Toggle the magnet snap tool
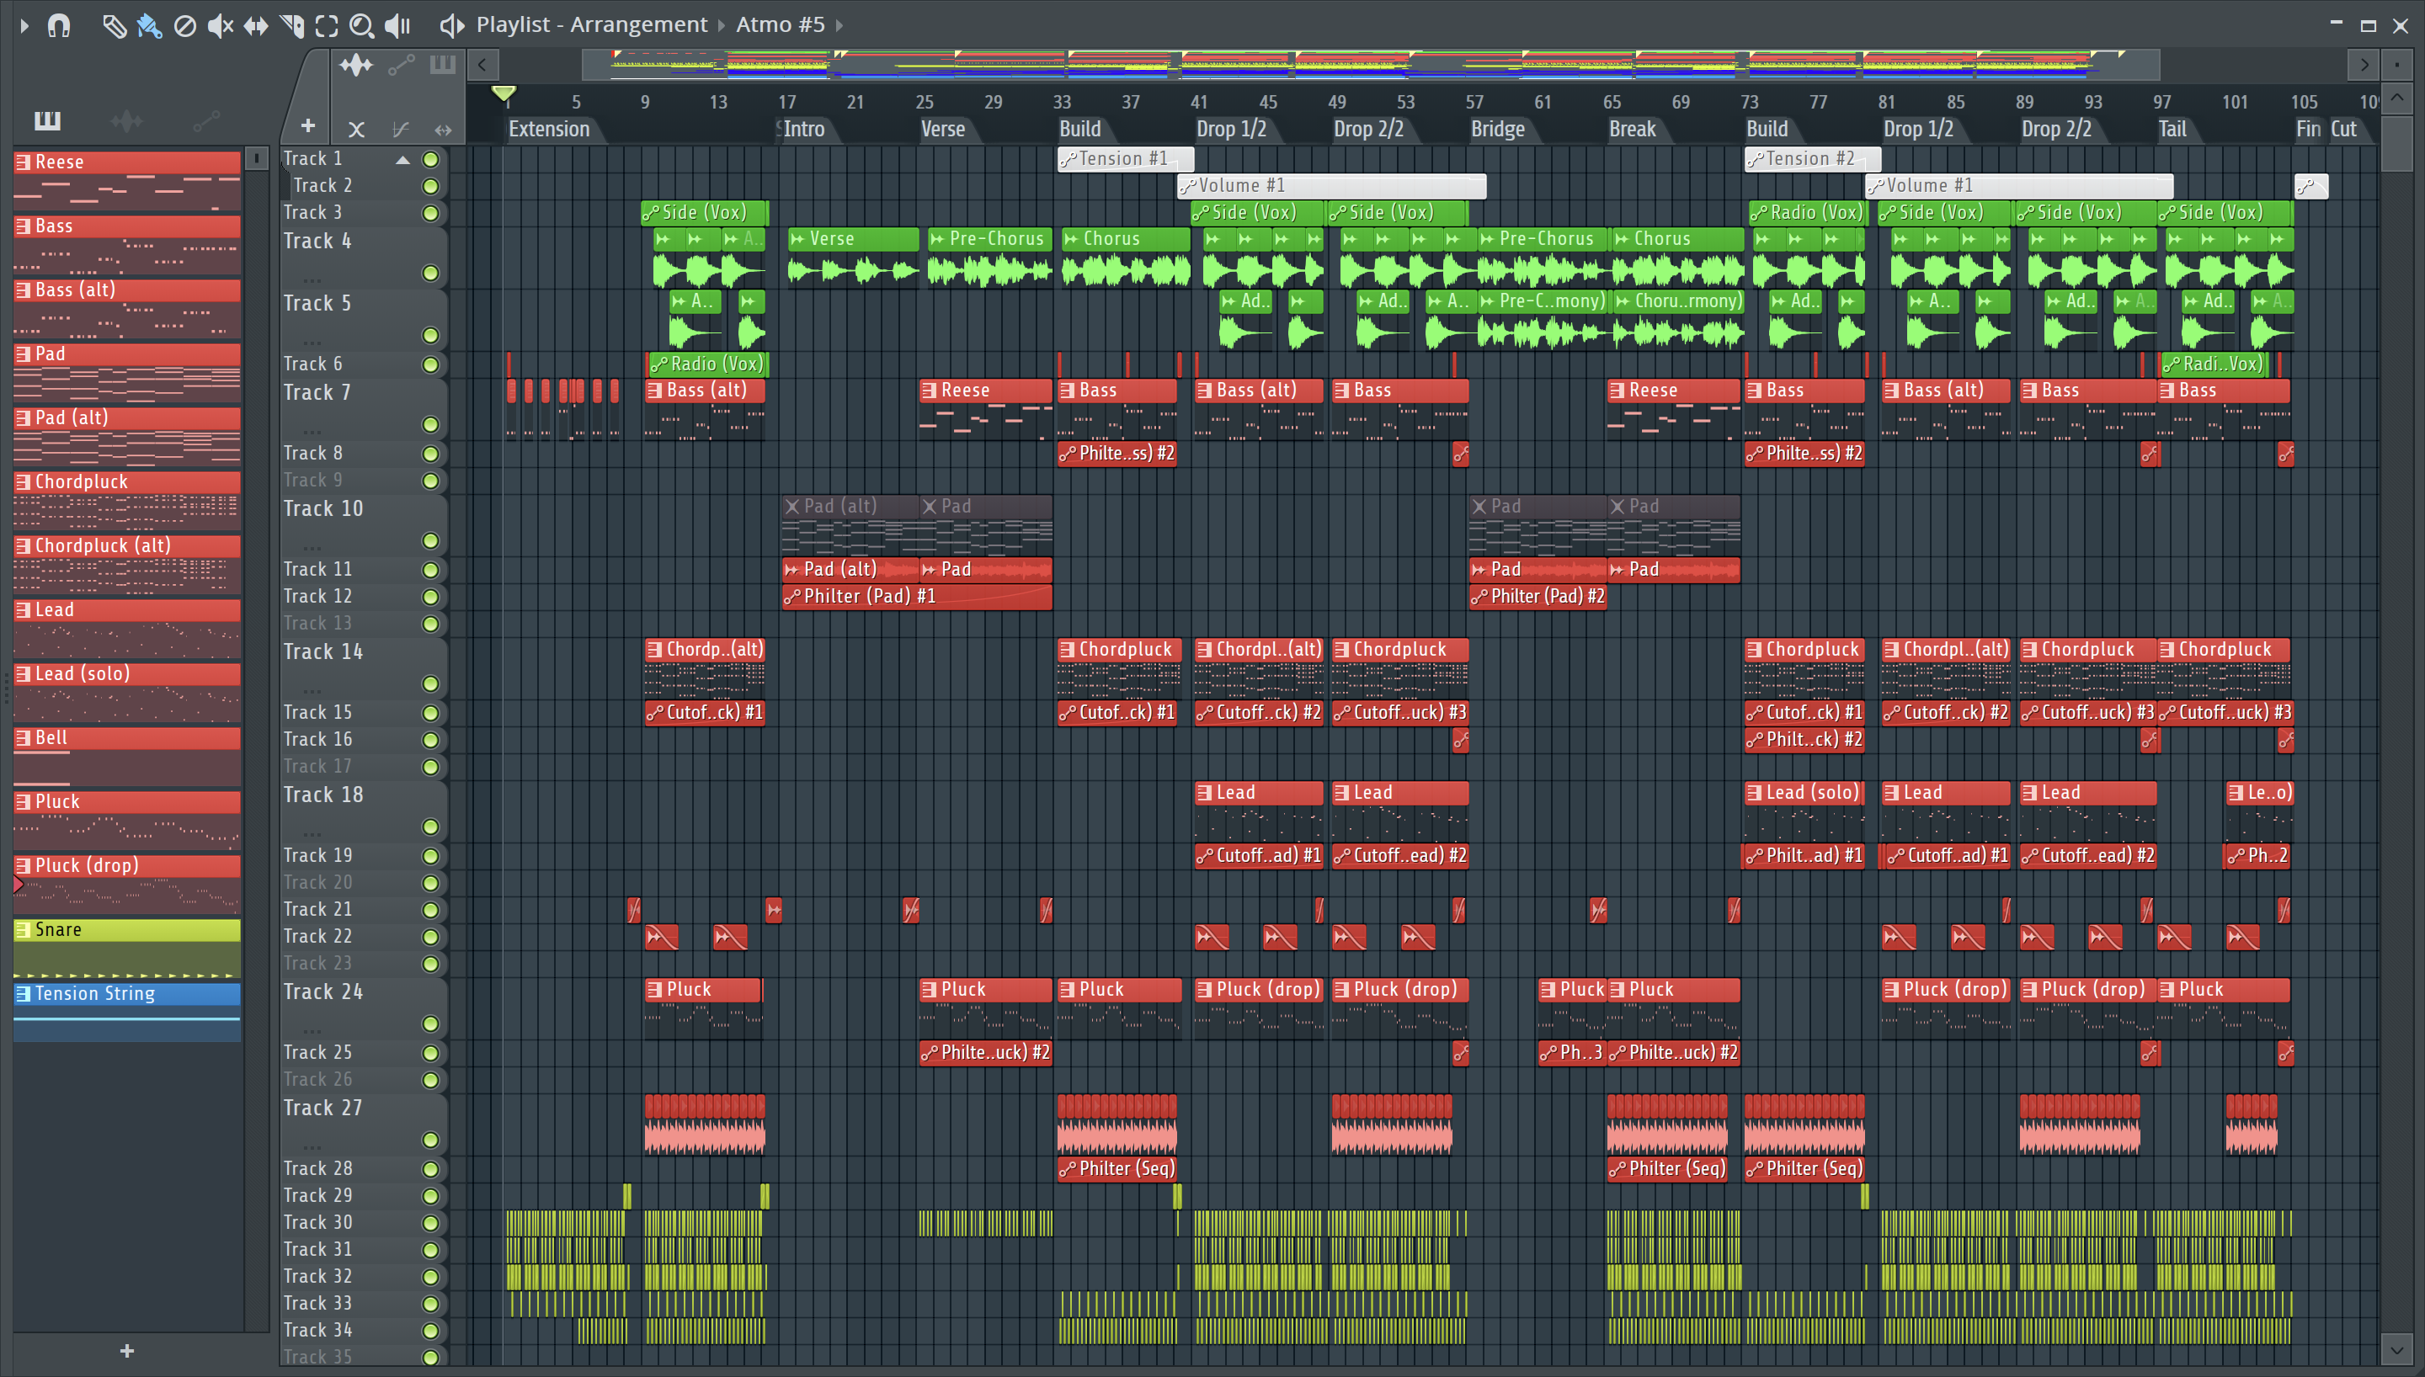The height and width of the screenshot is (1377, 2425). [x=59, y=25]
